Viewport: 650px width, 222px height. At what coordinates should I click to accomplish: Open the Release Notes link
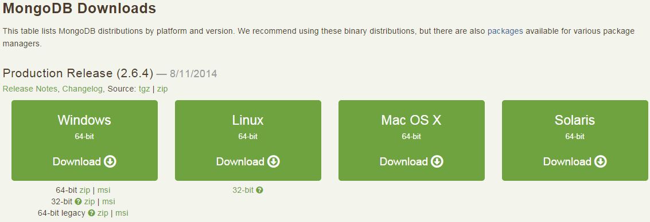(x=30, y=89)
